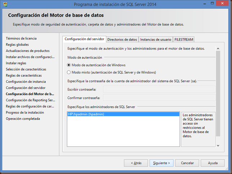The image size is (232, 174).
Task: Click the SQL Server installer title bar icon
Action: coord(5,4)
